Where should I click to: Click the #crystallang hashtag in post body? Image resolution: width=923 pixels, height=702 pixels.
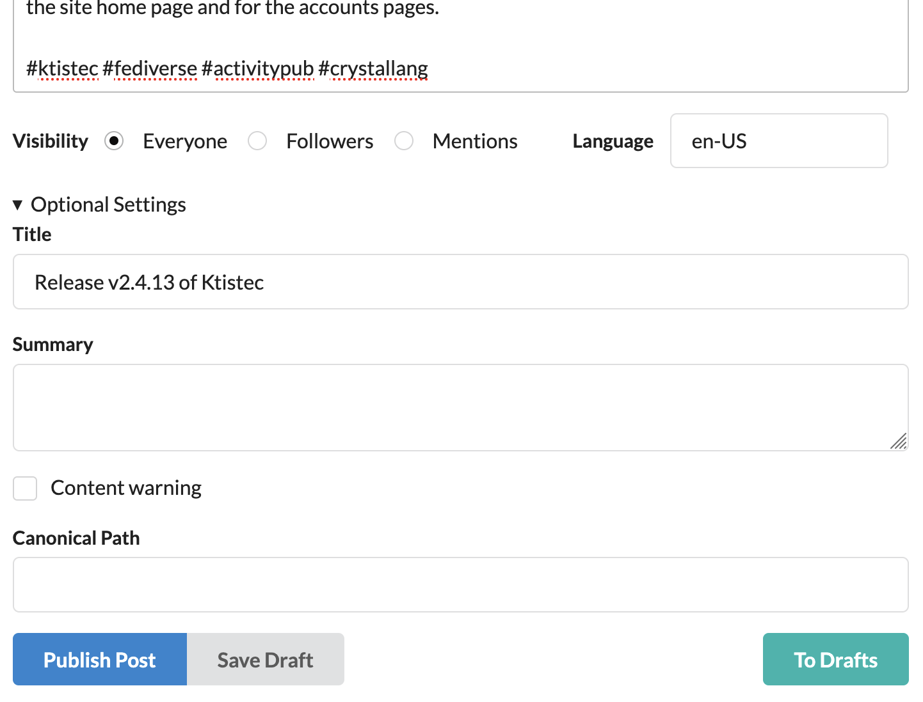click(373, 68)
